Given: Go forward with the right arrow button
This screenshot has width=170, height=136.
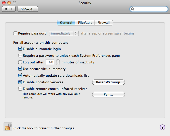Looking at the screenshot, I should pyautogui.click(x=12, y=9).
